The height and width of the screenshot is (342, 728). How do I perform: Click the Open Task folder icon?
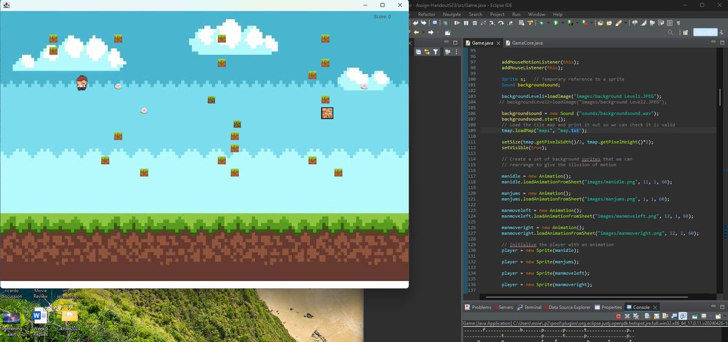[609, 22]
